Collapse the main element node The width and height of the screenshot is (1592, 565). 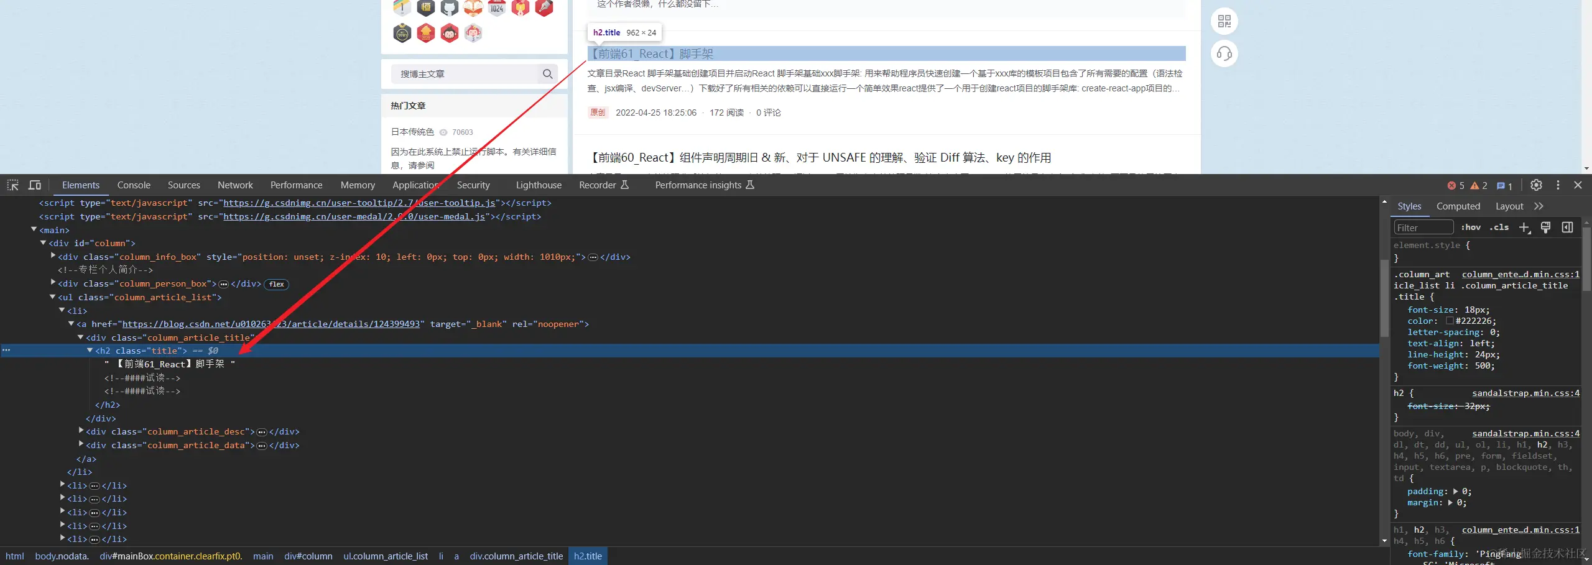point(34,230)
